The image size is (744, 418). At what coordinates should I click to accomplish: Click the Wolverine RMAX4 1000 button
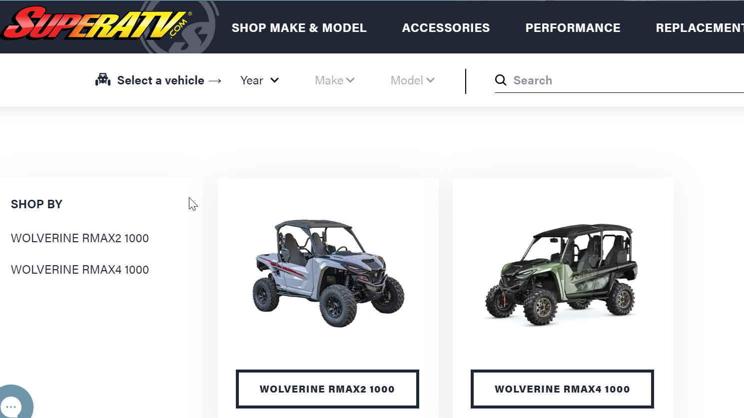[562, 389]
